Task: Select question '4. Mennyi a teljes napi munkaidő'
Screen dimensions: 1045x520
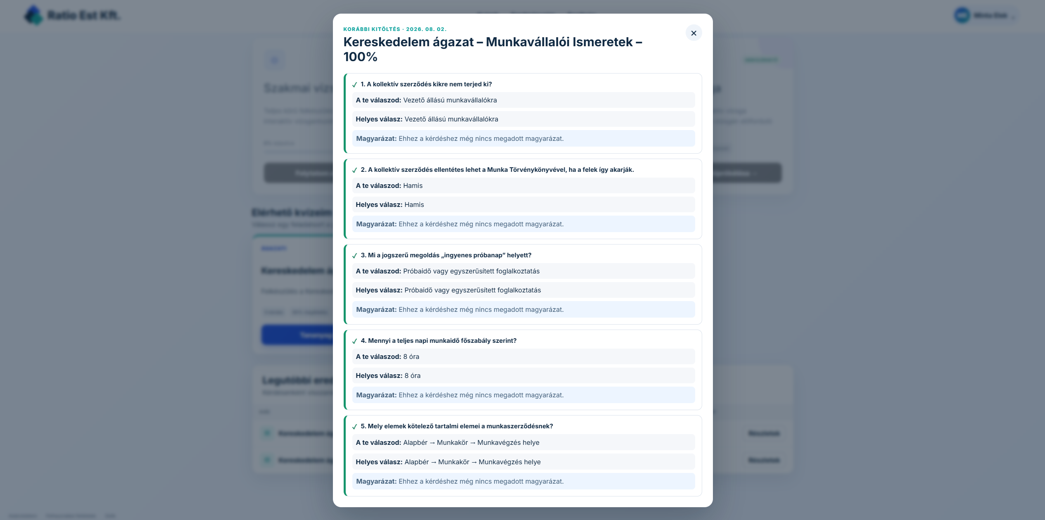Action: pos(439,341)
